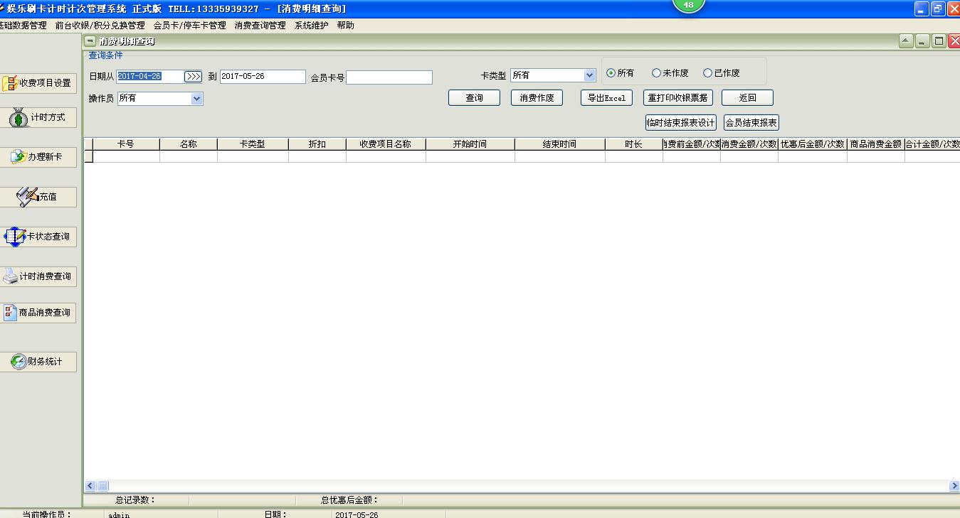The width and height of the screenshot is (960, 518).
Task: Click the 导出Excel button
Action: pyautogui.click(x=606, y=98)
